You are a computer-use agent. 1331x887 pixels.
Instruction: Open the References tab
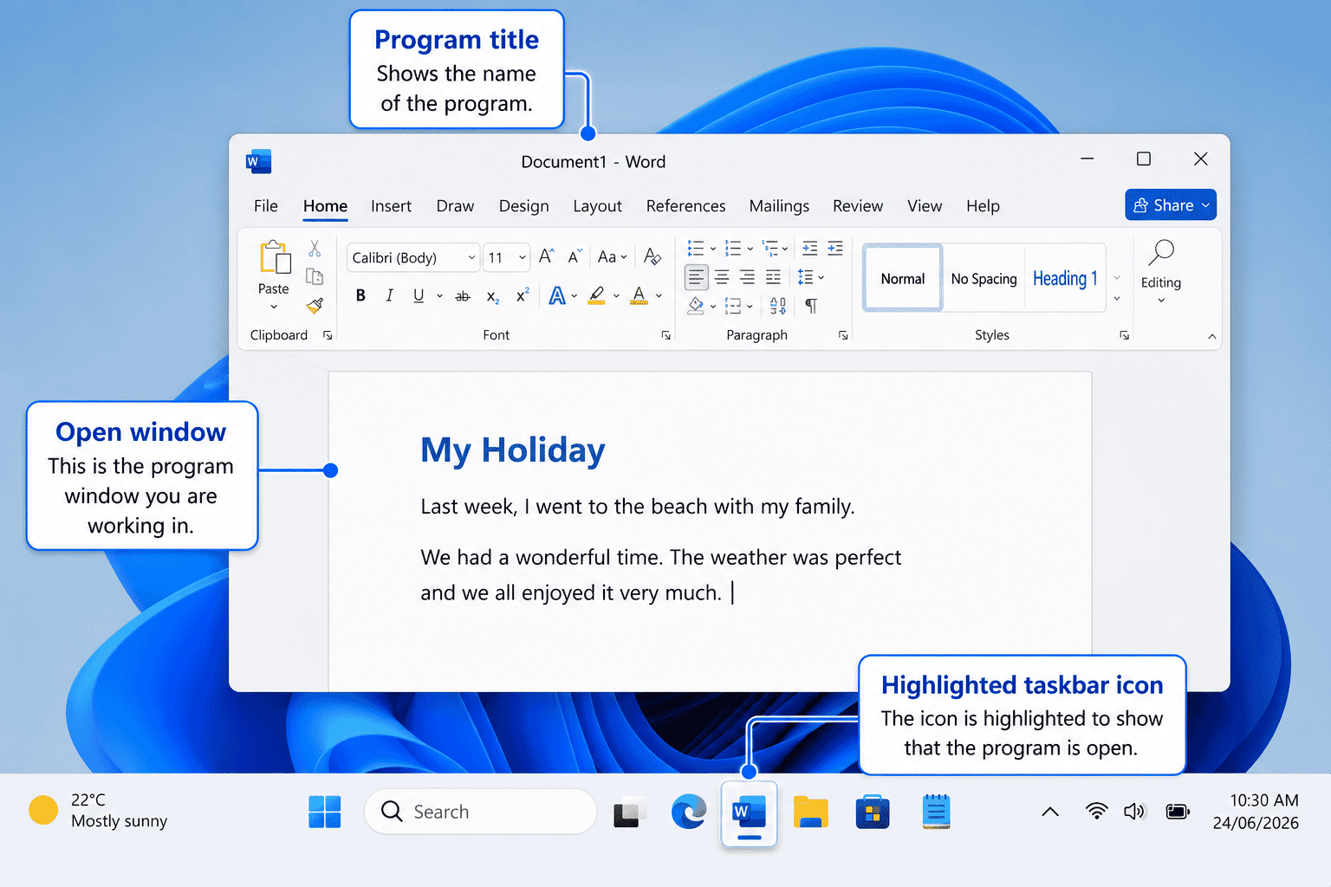(685, 206)
